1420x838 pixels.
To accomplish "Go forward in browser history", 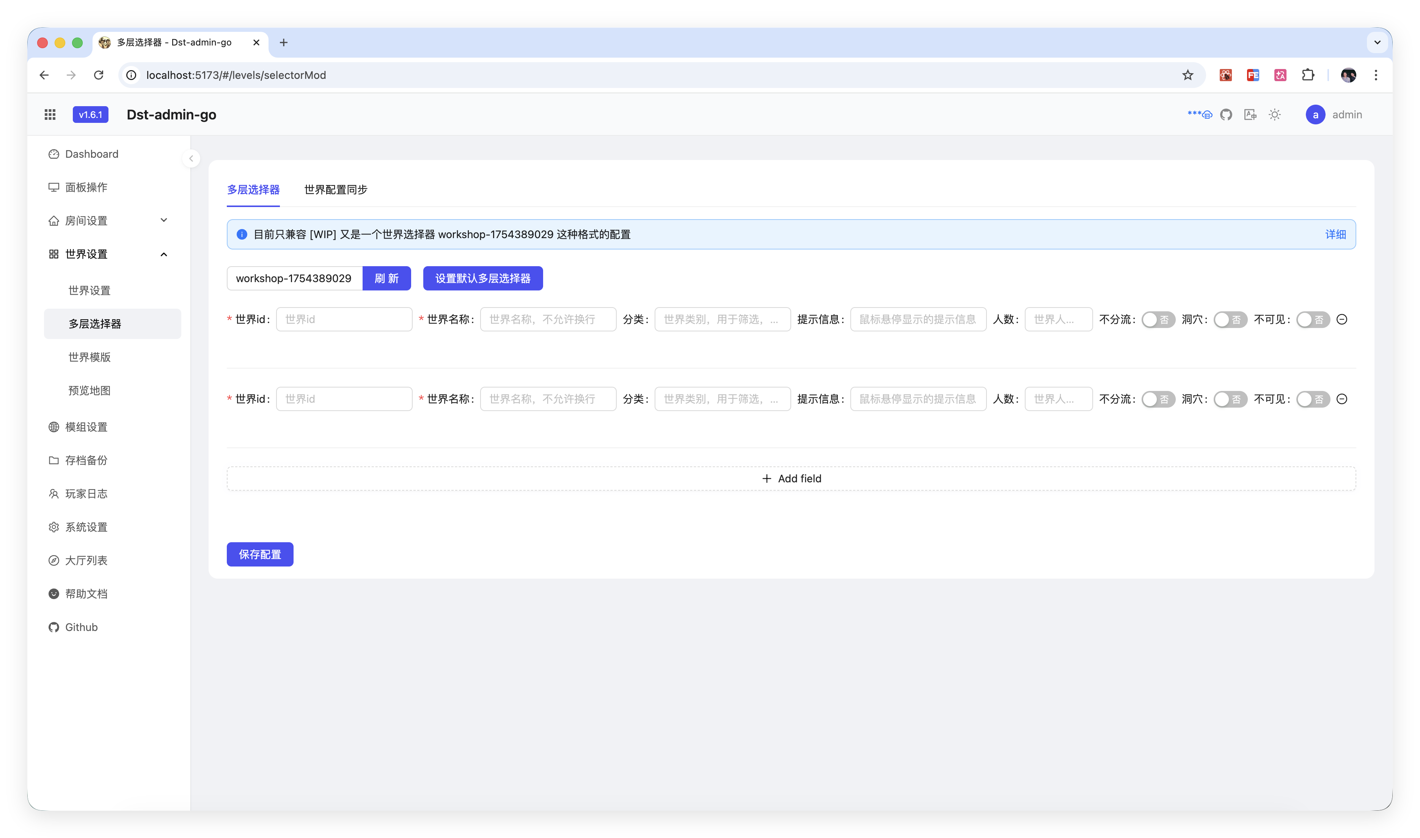I will [x=71, y=75].
